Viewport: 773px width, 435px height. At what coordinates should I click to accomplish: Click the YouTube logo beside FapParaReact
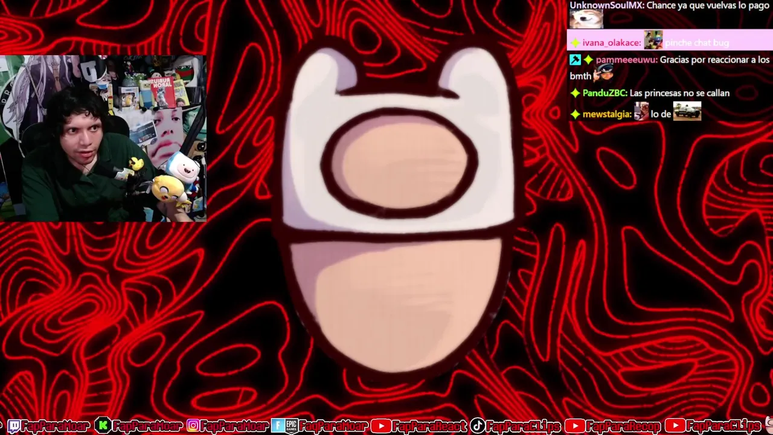tap(380, 427)
